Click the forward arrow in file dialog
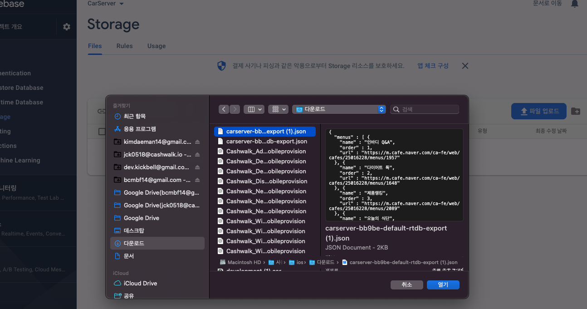587x309 pixels. tap(235, 109)
